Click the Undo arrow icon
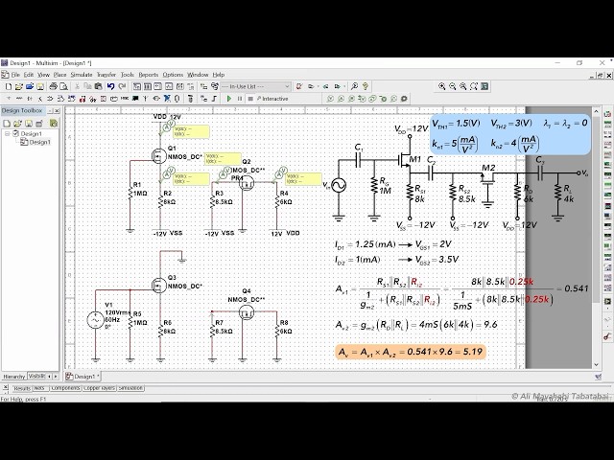This screenshot has height=460, width=614. pos(111,86)
